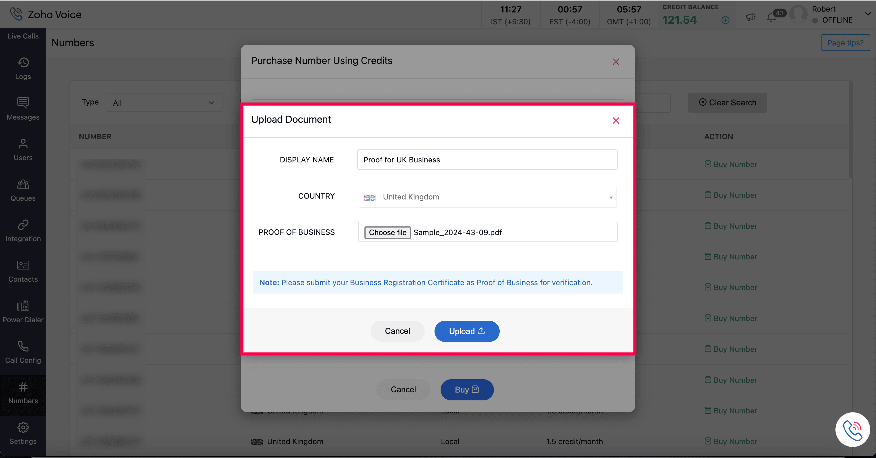The width and height of the screenshot is (876, 458).
Task: Click the add credit plus icon
Action: coord(725,20)
